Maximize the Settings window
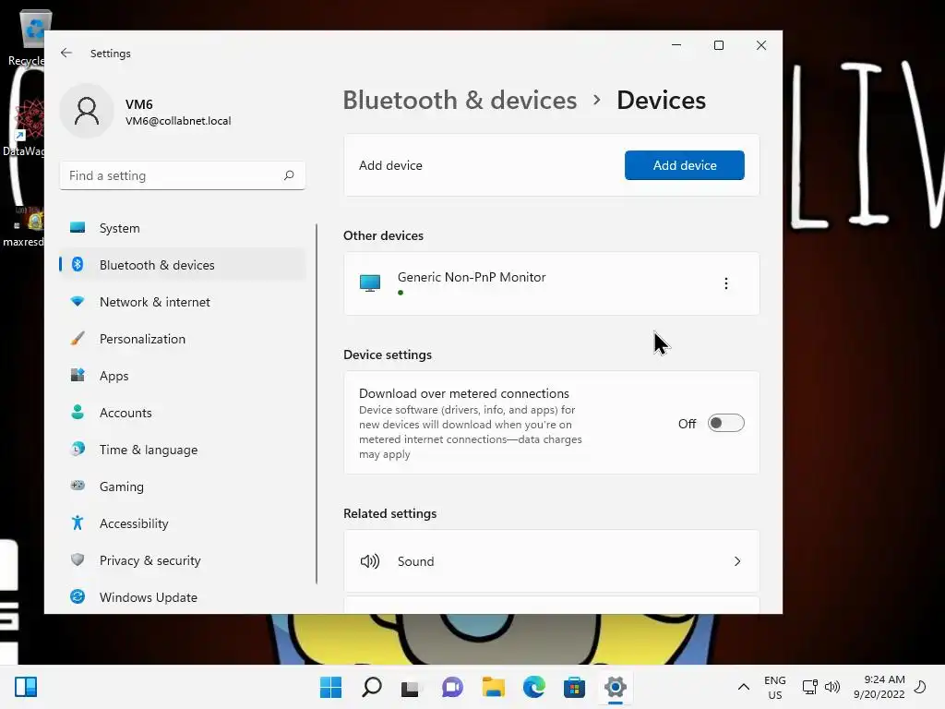The width and height of the screenshot is (945, 709). point(718,45)
